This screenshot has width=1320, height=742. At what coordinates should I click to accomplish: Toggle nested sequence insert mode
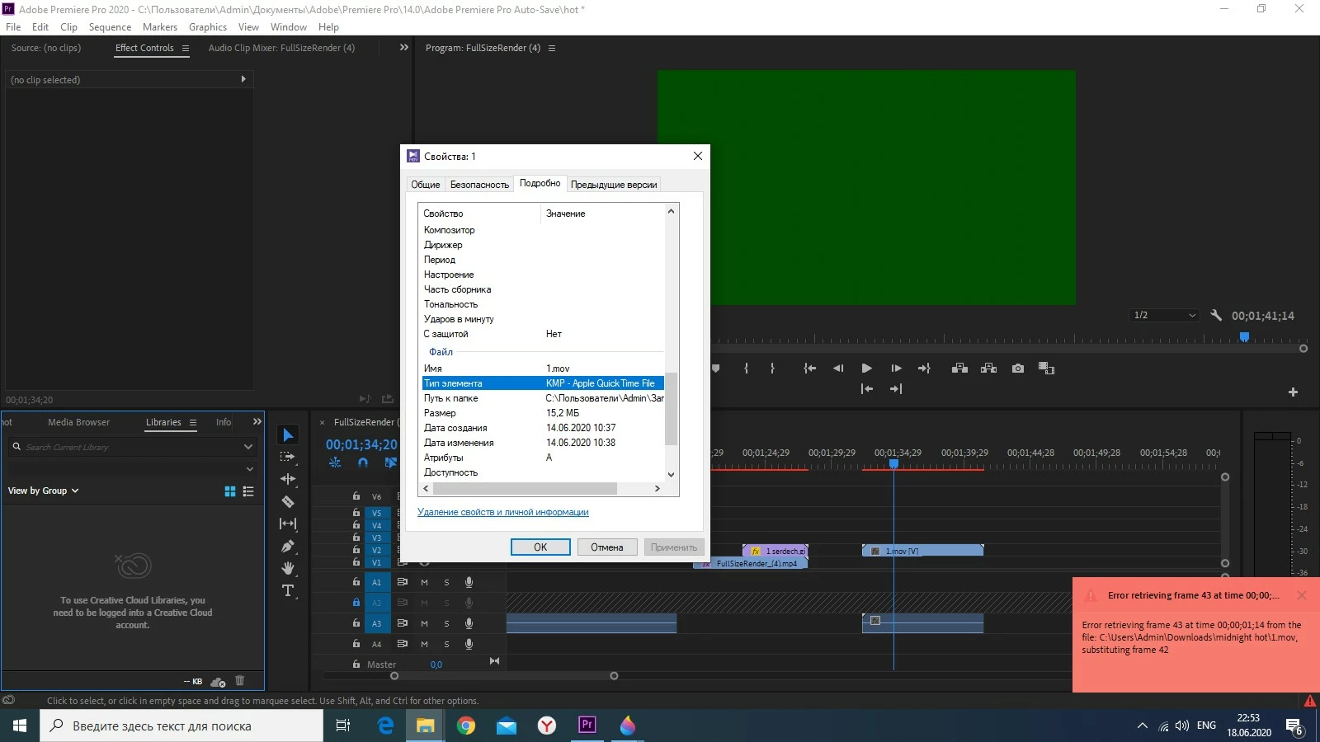[335, 463]
